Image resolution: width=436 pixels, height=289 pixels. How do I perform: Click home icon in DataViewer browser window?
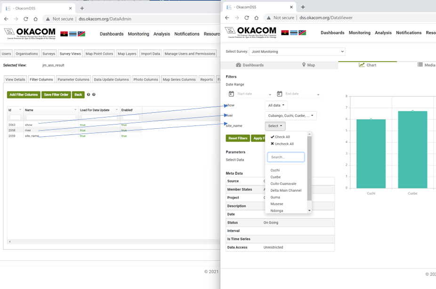tap(256, 18)
